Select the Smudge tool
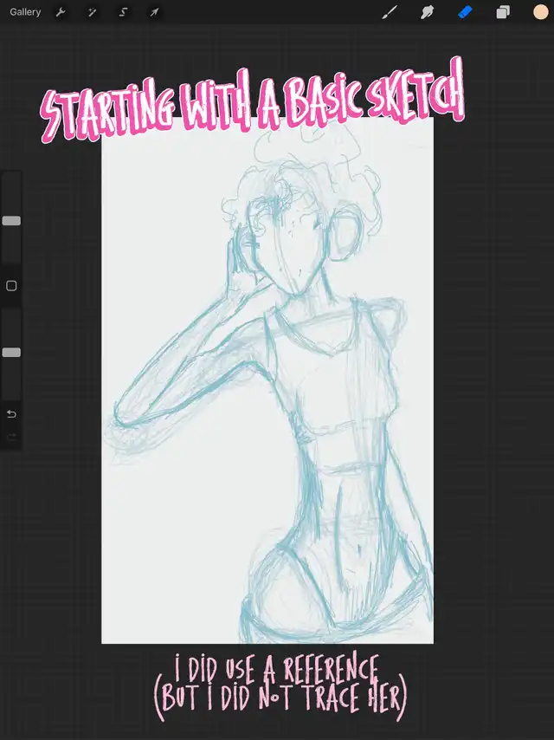 tap(427, 12)
